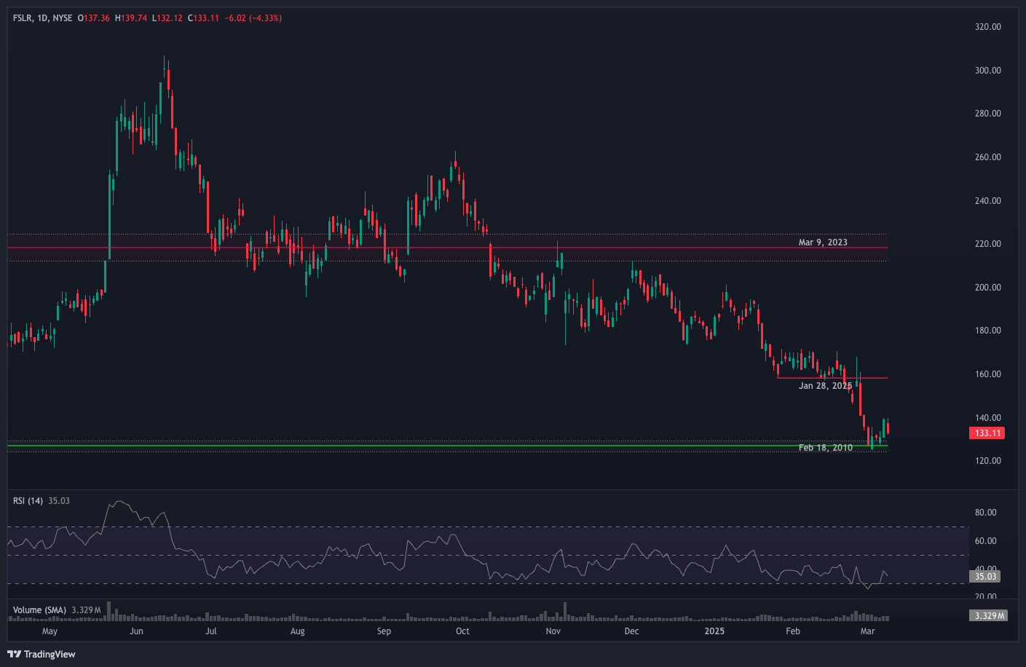Click the change value −6.02 (−4.33%)
Viewport: 1026px width, 667px height.
click(253, 18)
